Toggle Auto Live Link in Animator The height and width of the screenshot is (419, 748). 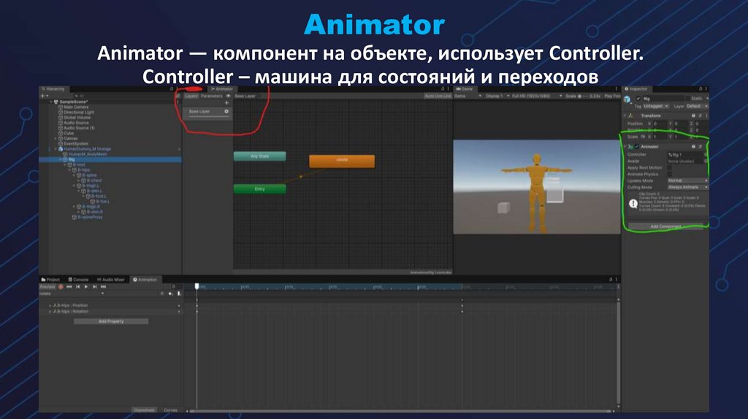click(438, 96)
